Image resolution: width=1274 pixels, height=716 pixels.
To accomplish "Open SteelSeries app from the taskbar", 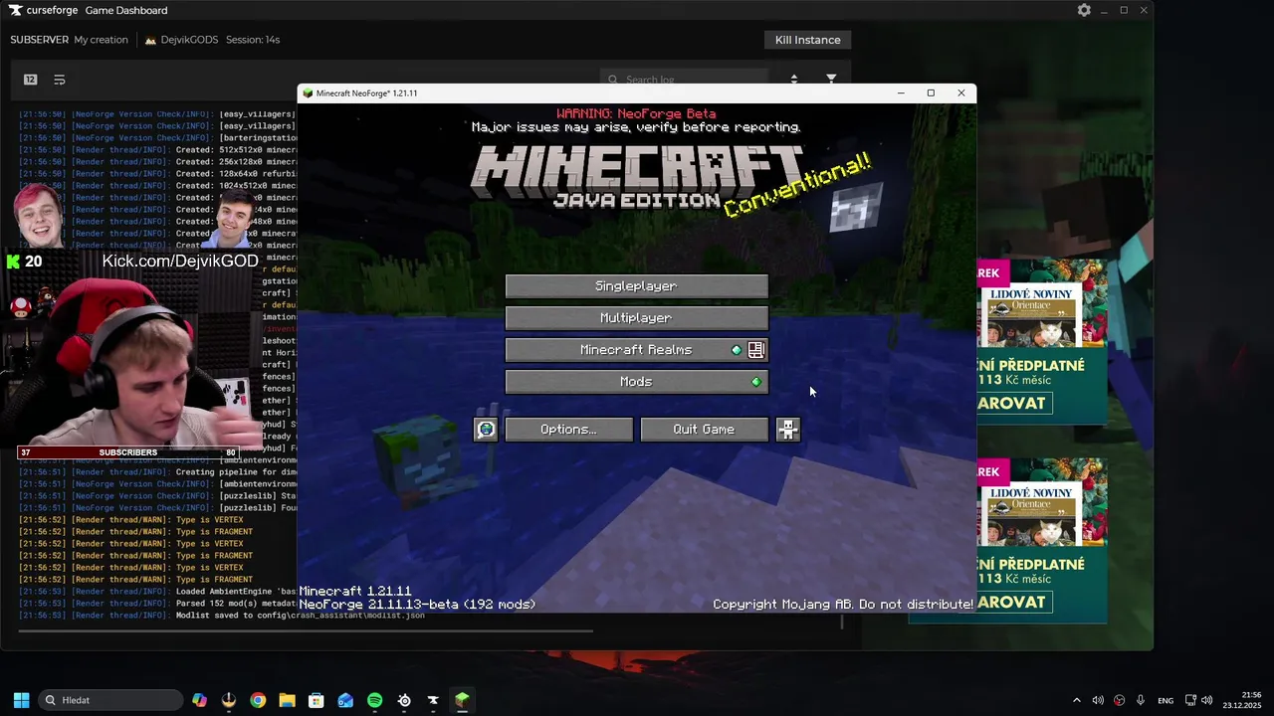I will coord(404,700).
